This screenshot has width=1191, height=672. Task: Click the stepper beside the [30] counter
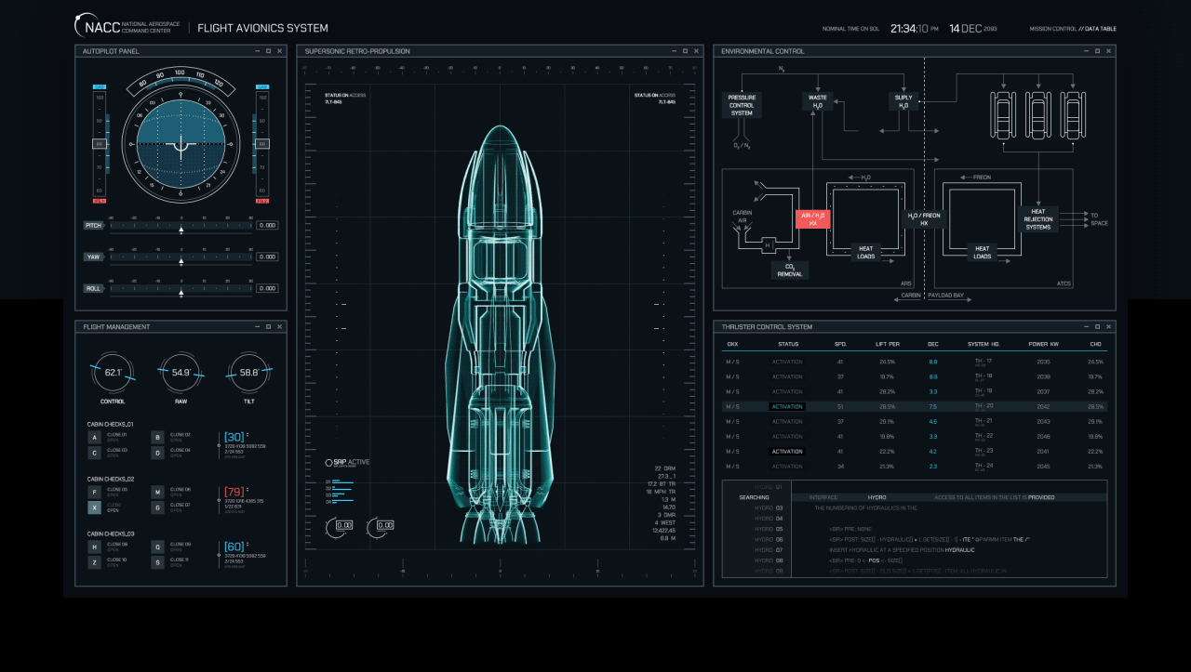pyautogui.click(x=249, y=436)
